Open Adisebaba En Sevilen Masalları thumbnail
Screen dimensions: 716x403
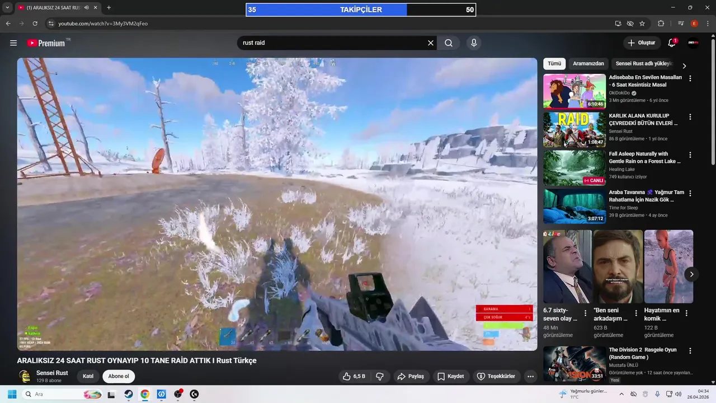pyautogui.click(x=574, y=91)
